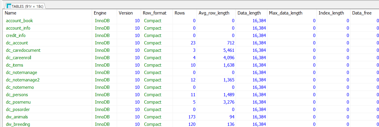Click Row_format Compact cell for dc_items

(x=153, y=65)
